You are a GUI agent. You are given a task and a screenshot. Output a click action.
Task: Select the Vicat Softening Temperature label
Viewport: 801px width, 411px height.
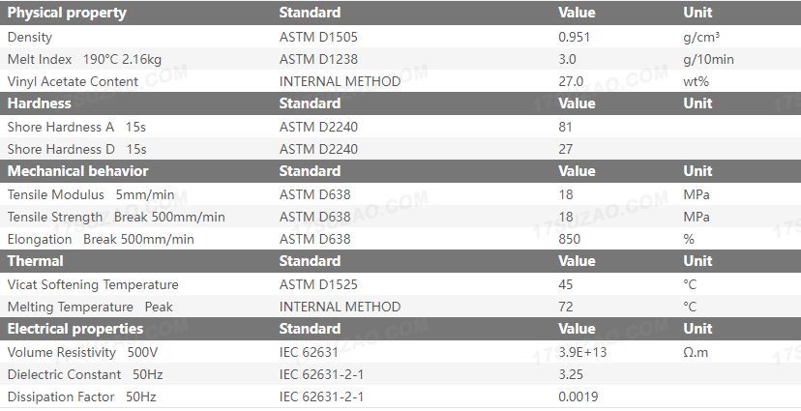coord(93,284)
